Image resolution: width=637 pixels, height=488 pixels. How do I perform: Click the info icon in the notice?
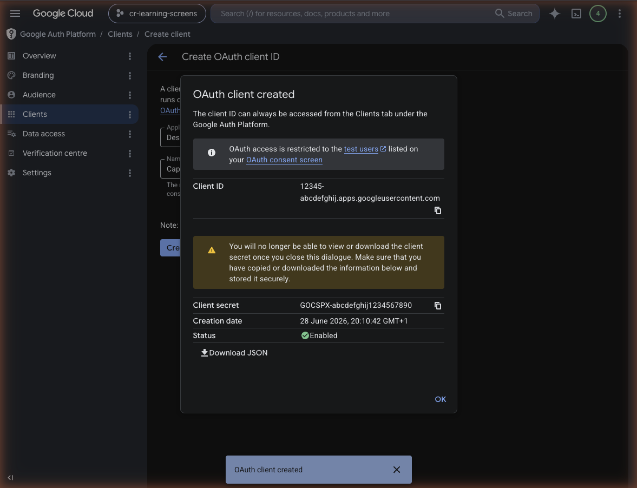point(212,153)
